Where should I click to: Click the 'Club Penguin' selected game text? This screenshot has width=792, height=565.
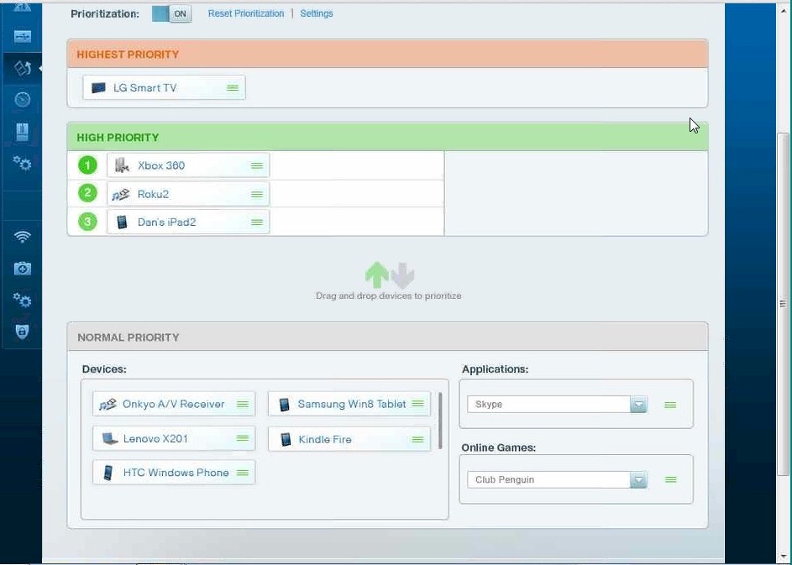point(505,479)
